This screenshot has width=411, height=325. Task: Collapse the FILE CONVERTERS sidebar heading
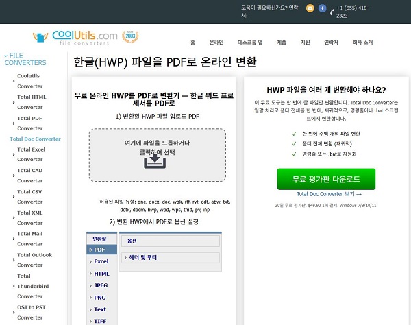pos(25,59)
